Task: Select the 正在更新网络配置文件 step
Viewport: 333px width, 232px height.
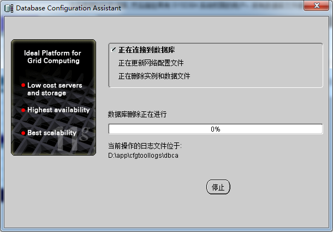Action: (151, 63)
